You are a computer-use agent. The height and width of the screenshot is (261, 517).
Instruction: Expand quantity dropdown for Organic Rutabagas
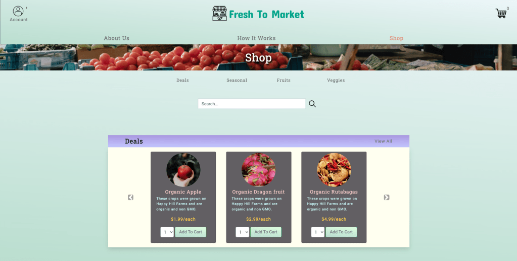click(x=318, y=232)
